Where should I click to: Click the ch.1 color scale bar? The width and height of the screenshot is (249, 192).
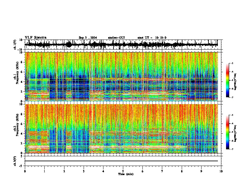(x=227, y=80)
